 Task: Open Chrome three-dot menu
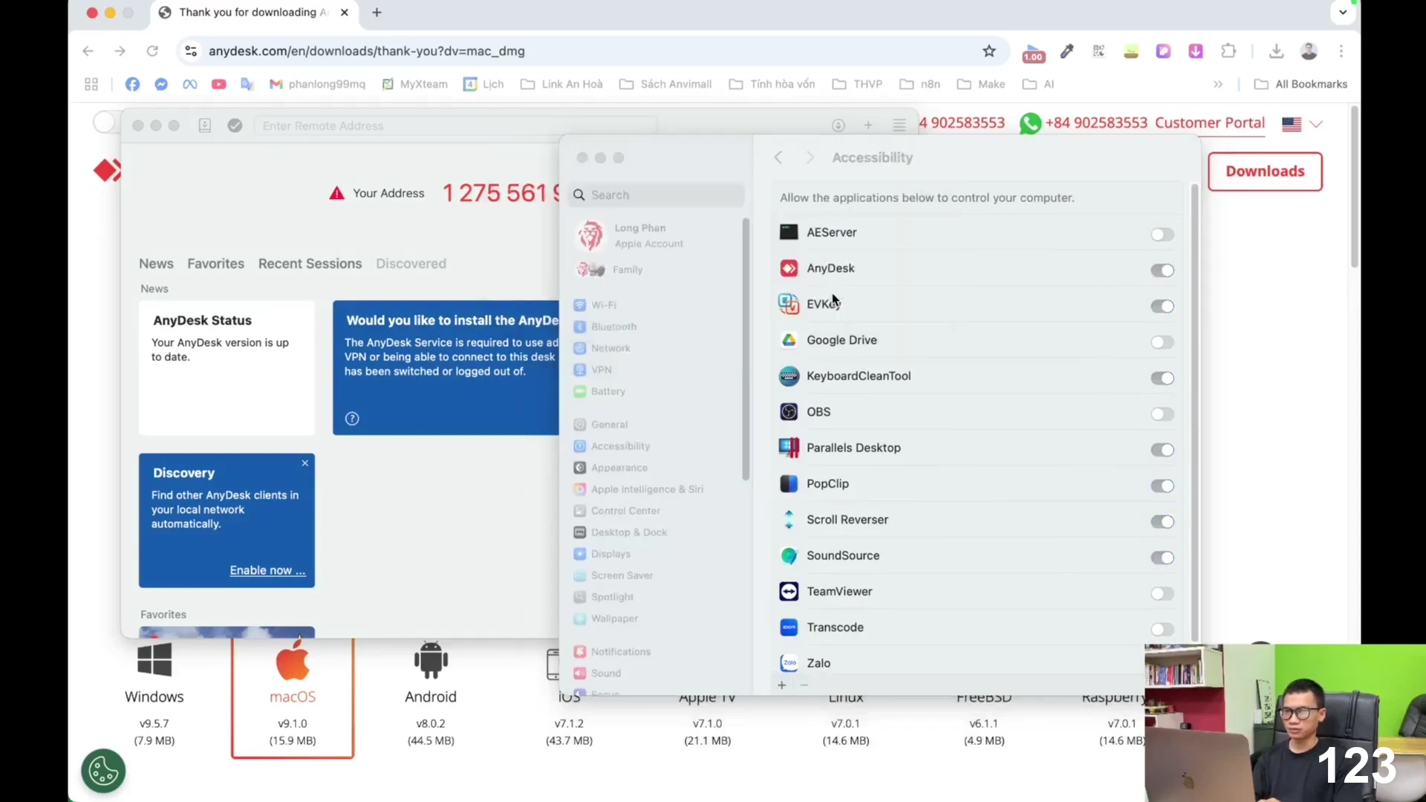pyautogui.click(x=1341, y=51)
